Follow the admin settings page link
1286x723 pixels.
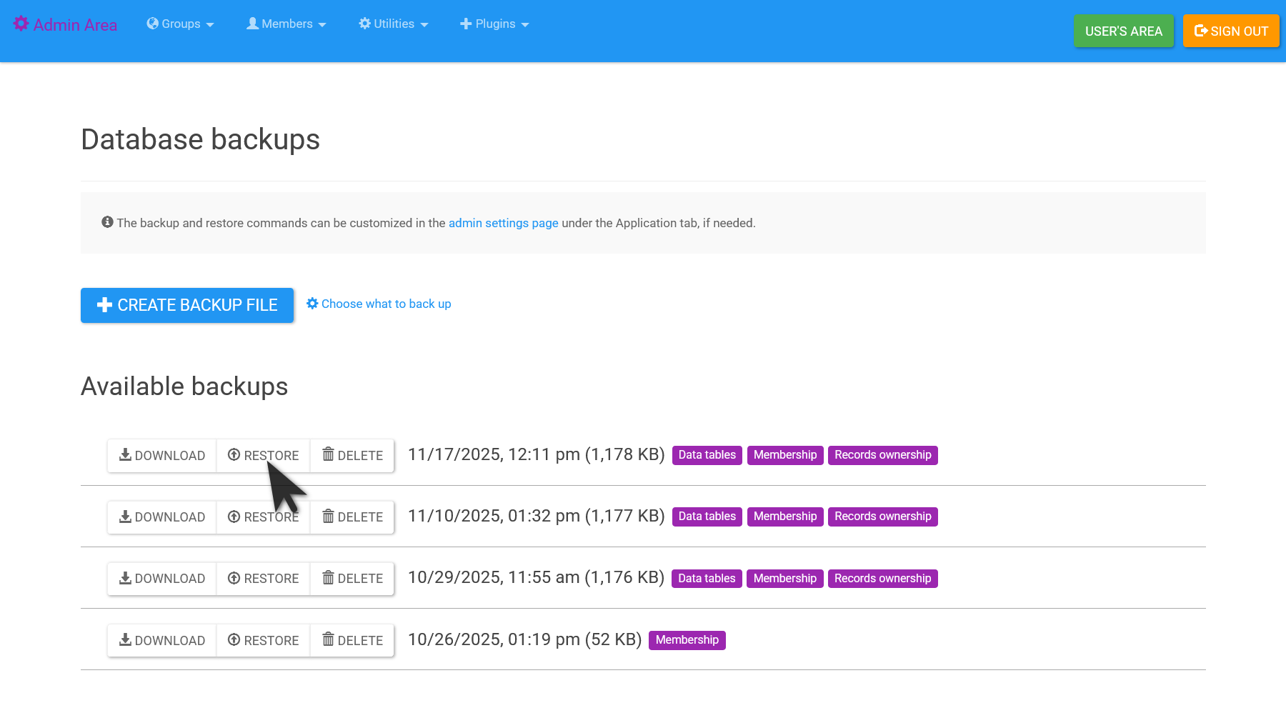point(503,223)
